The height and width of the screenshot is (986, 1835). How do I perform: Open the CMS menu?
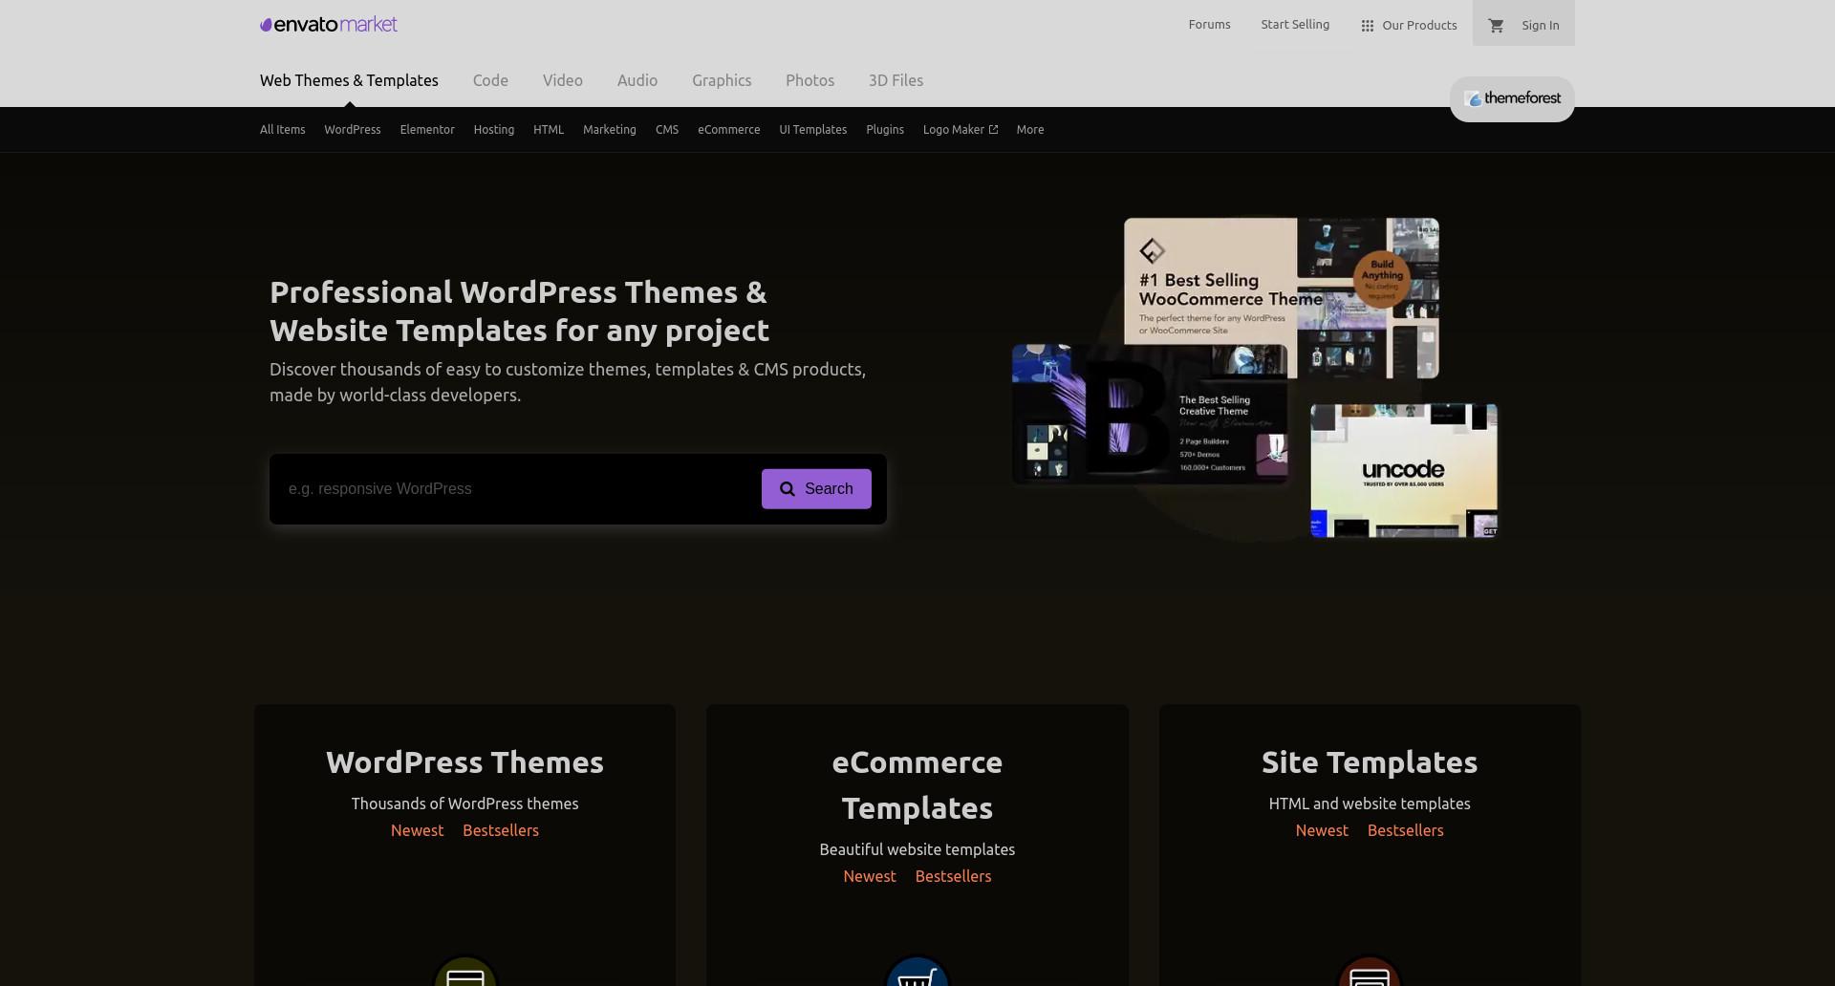pos(667,130)
